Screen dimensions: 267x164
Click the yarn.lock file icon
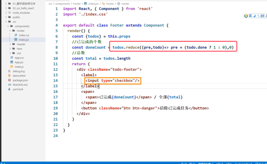click(9, 89)
